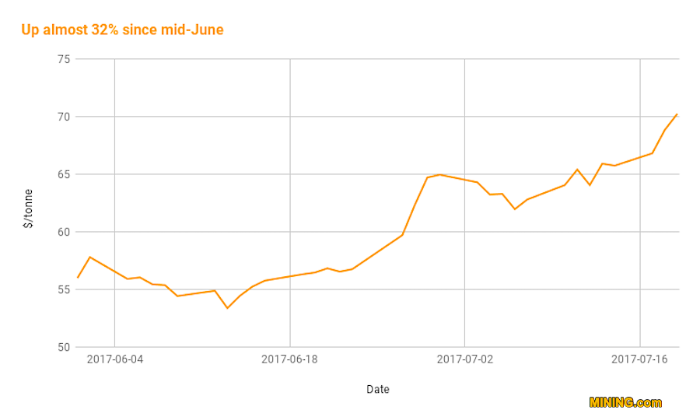Click the final highest point of the line
700x417 pixels.
point(677,114)
